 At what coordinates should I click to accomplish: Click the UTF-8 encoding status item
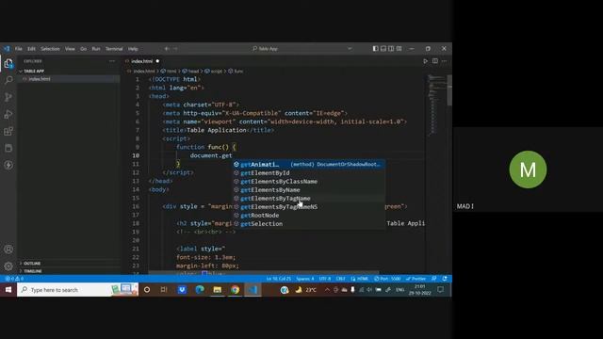tap(325, 279)
